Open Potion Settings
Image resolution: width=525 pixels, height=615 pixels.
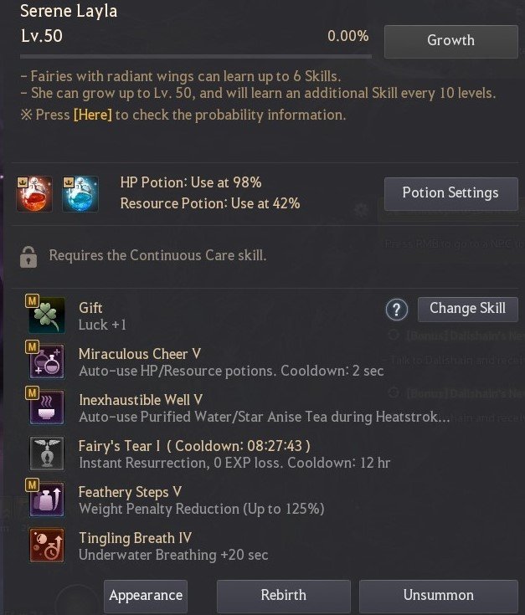(x=450, y=194)
